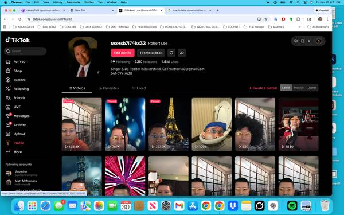
Task: Open More options in the sidebar
Action: coord(14,152)
